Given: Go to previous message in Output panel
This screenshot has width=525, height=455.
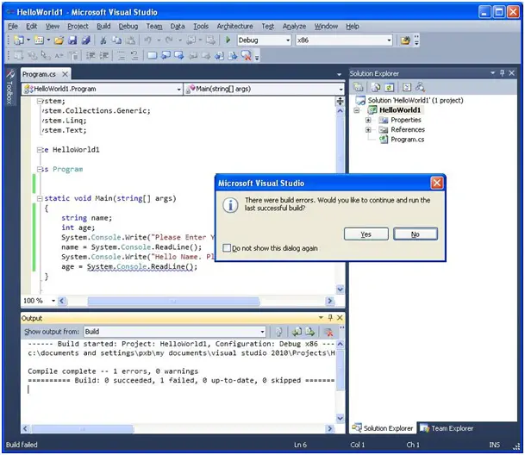Looking at the screenshot, I should click(297, 332).
